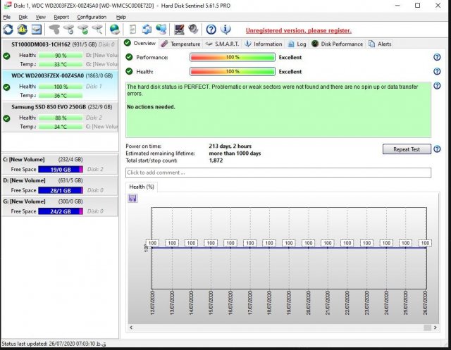This screenshot has width=451, height=350.
Task: Click the globe icon in toolbar
Action: 114,30
